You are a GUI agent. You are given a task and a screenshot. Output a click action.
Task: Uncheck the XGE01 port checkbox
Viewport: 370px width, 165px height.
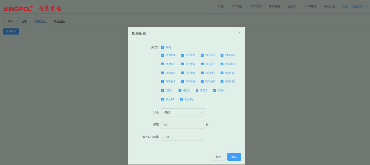click(163, 99)
